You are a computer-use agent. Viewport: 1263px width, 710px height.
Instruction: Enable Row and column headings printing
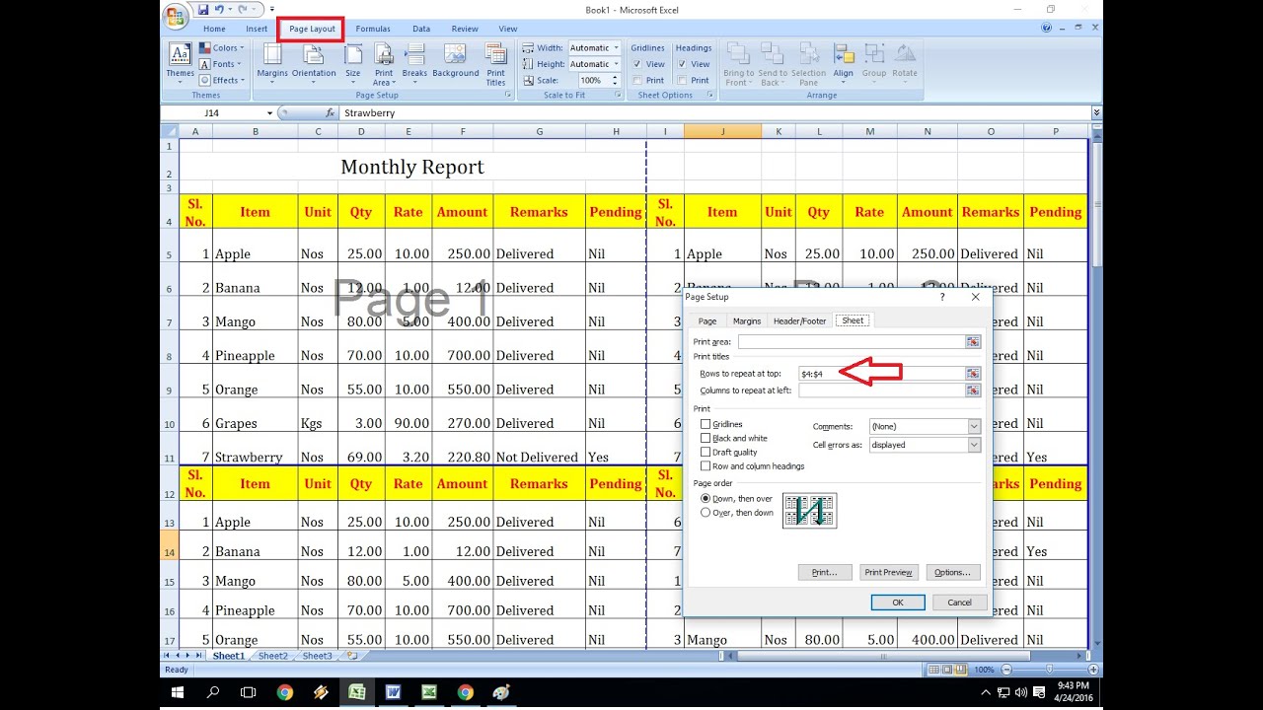706,465
